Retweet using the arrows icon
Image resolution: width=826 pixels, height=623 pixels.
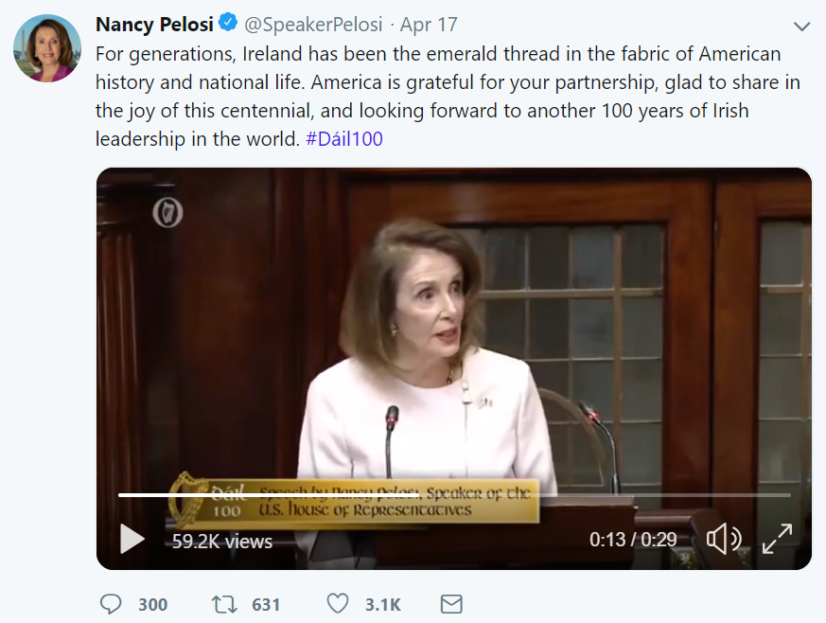[224, 604]
